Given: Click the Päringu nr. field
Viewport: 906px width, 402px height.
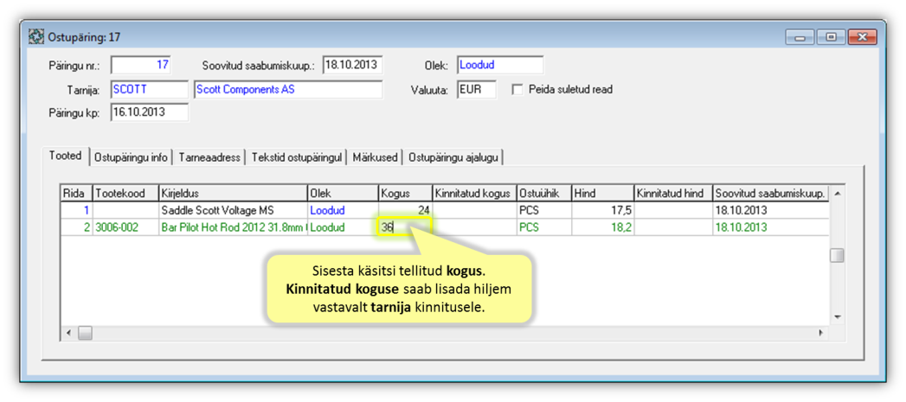Looking at the screenshot, I should point(141,65).
